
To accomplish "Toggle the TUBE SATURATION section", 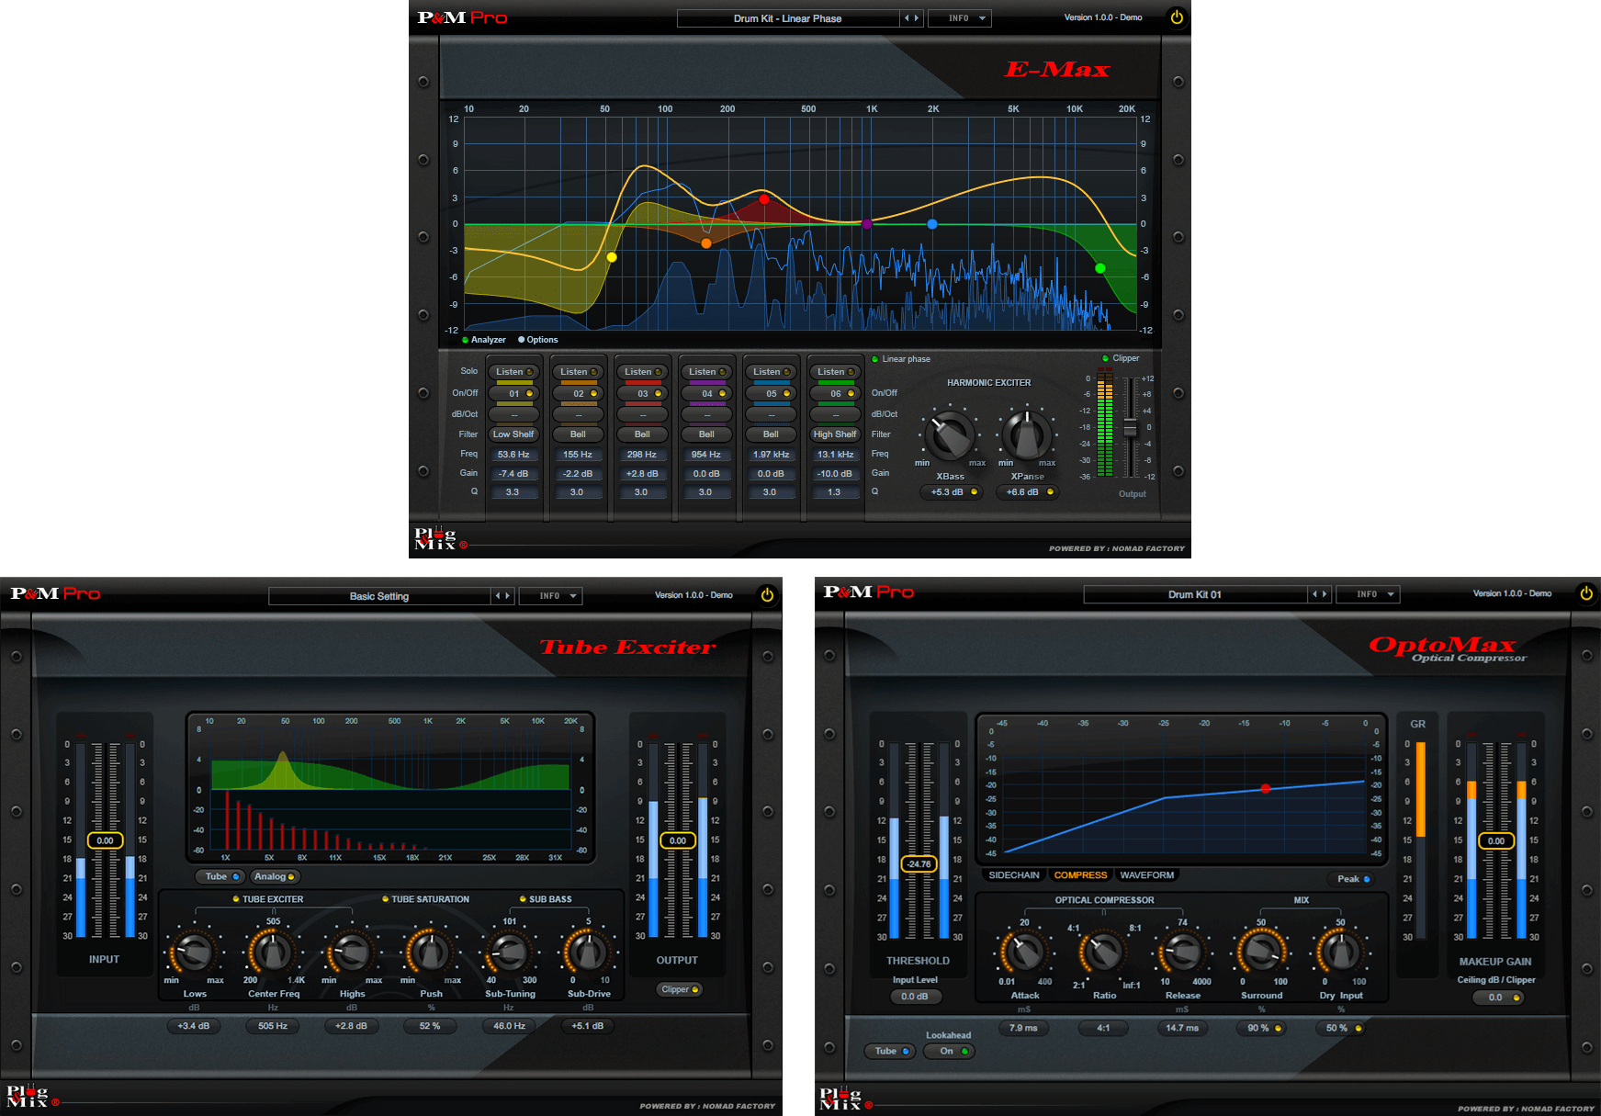I will [x=425, y=899].
